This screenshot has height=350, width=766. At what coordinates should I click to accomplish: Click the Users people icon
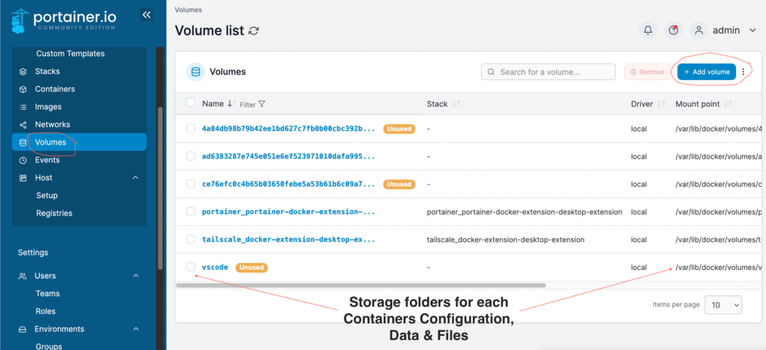[x=22, y=276]
